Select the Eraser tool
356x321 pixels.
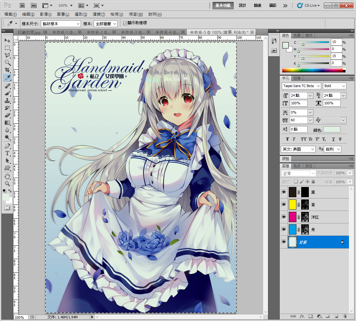(x=7, y=115)
